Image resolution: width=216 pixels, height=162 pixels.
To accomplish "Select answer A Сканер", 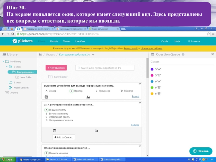I will coord(51,91).
